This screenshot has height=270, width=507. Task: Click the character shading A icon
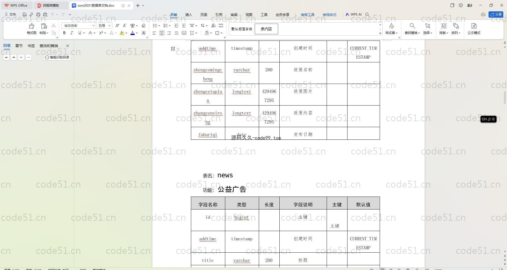coord(143,33)
